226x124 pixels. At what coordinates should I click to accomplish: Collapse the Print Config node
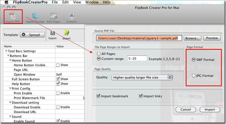click(x=10, y=88)
